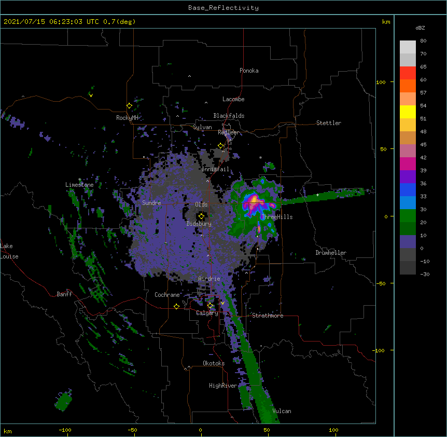
Task: Click the RedDeer city label
Action: point(228,132)
